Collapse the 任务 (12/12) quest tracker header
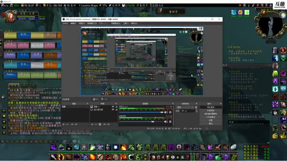This screenshot has height=161, width=287. (234, 47)
